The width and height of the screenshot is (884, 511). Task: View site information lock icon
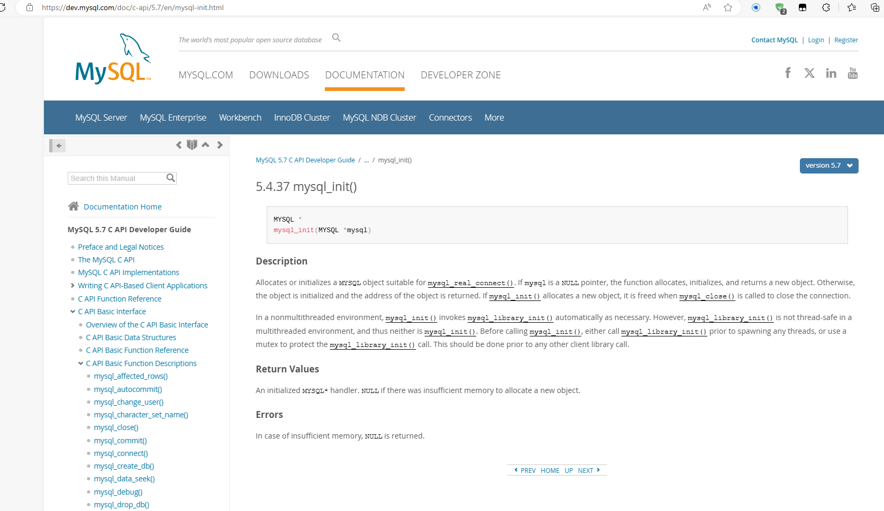[x=30, y=7]
